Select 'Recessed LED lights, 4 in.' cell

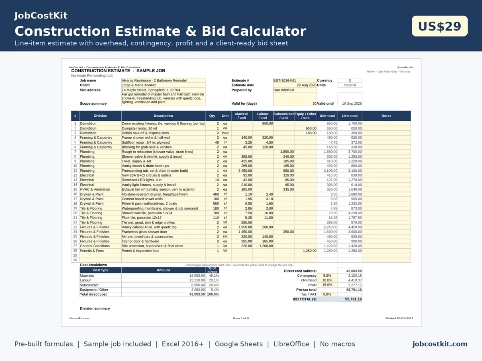click(163, 180)
